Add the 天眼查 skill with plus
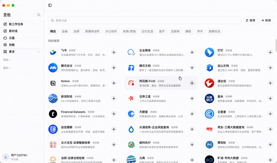277x163 pixels. (192, 114)
